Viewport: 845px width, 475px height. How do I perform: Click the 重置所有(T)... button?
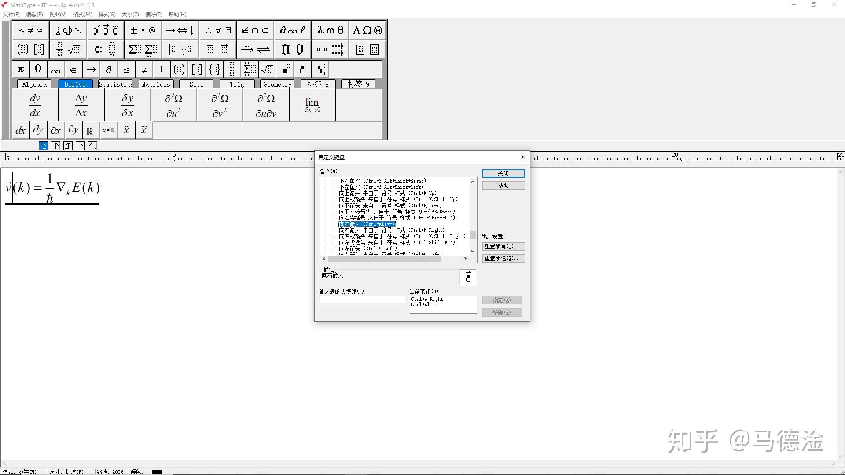[503, 246]
